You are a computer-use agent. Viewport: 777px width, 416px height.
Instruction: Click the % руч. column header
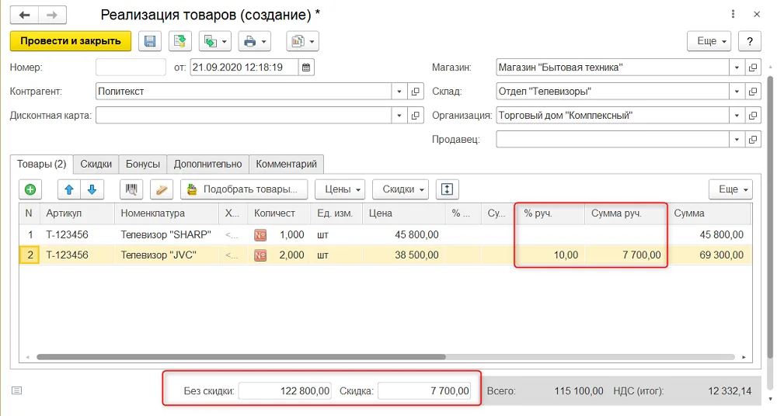(551, 213)
